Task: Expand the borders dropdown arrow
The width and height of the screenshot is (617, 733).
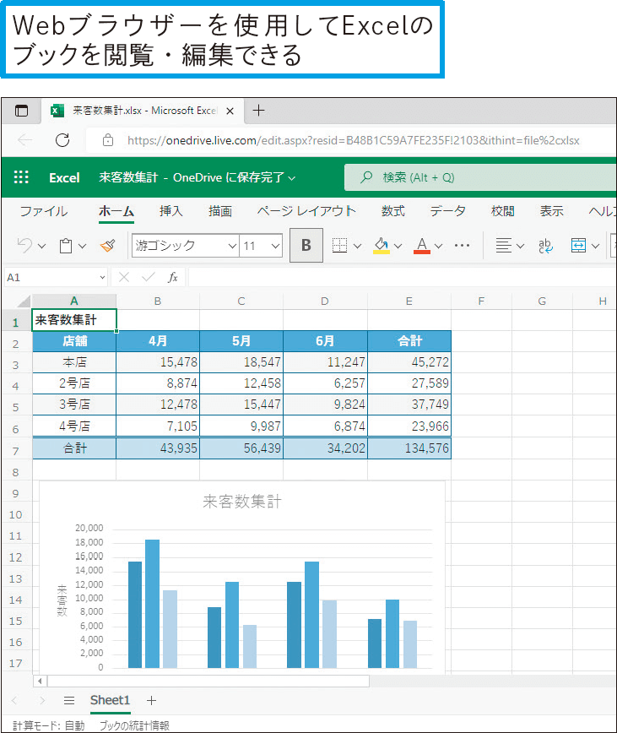Action: point(358,246)
